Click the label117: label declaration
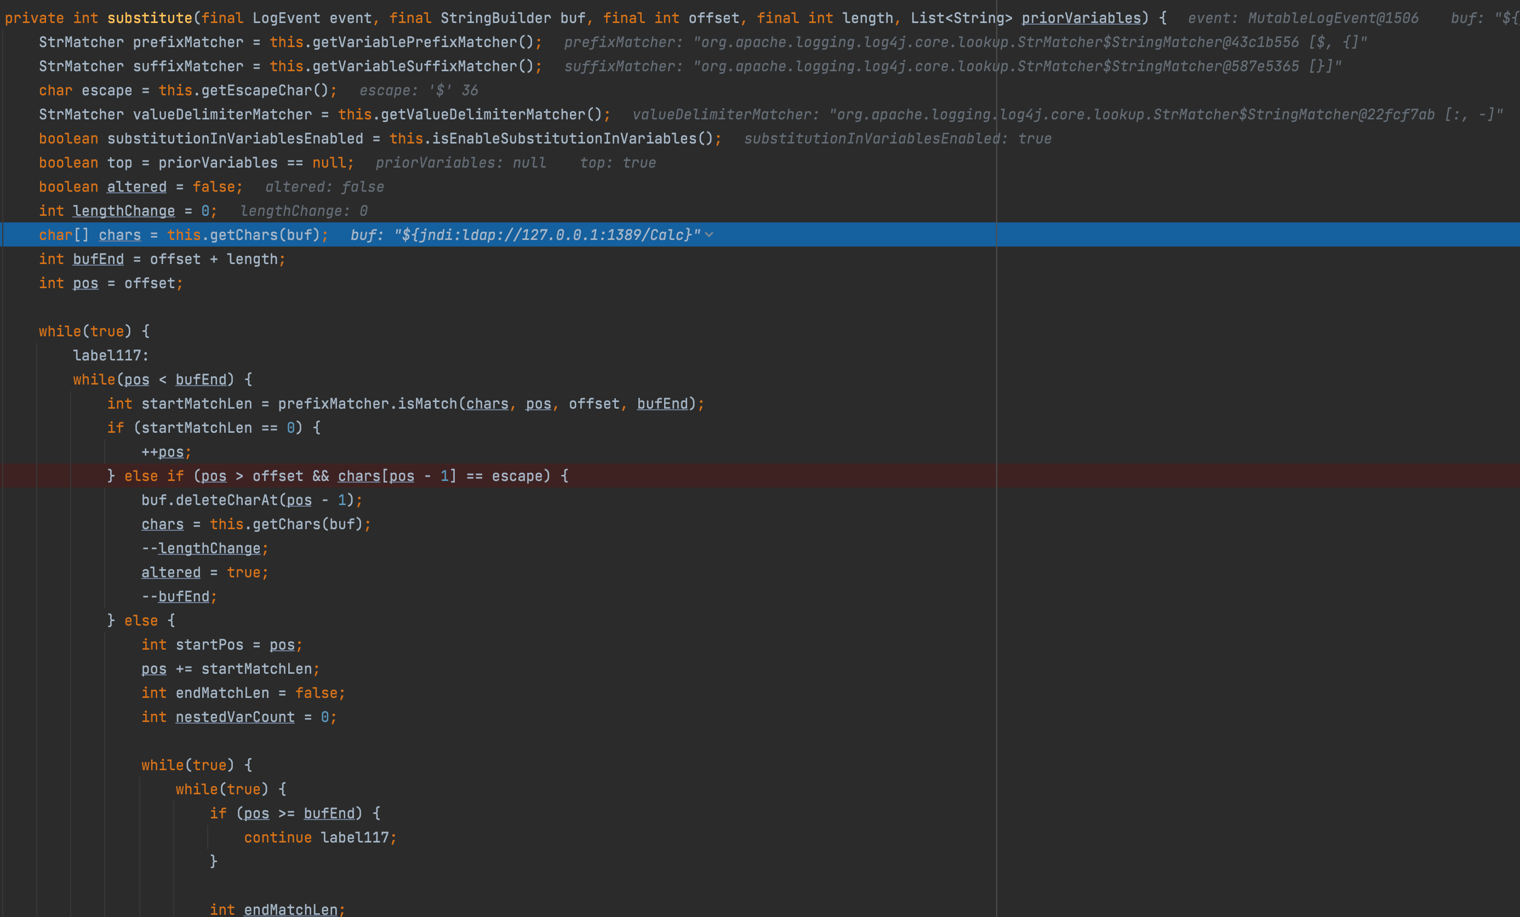 111,355
